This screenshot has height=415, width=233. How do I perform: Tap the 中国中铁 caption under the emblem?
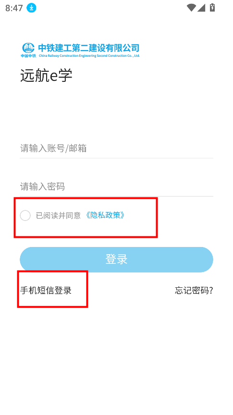point(28,55)
